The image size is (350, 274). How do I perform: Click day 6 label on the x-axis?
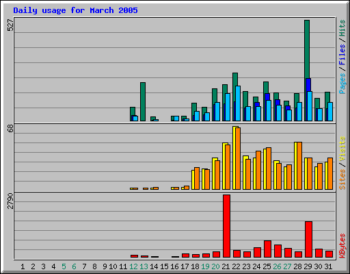[74, 266]
